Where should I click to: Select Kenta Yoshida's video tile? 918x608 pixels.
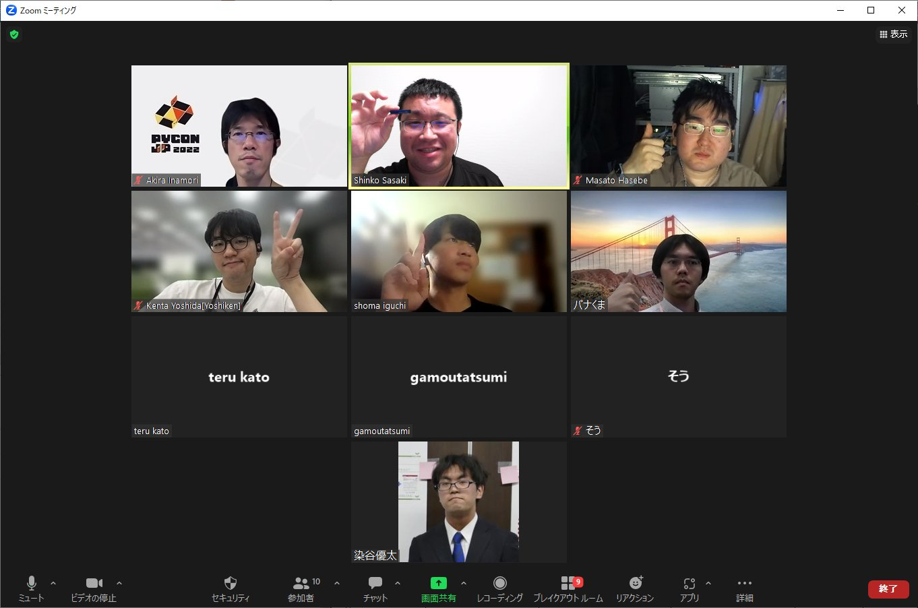[x=239, y=251]
